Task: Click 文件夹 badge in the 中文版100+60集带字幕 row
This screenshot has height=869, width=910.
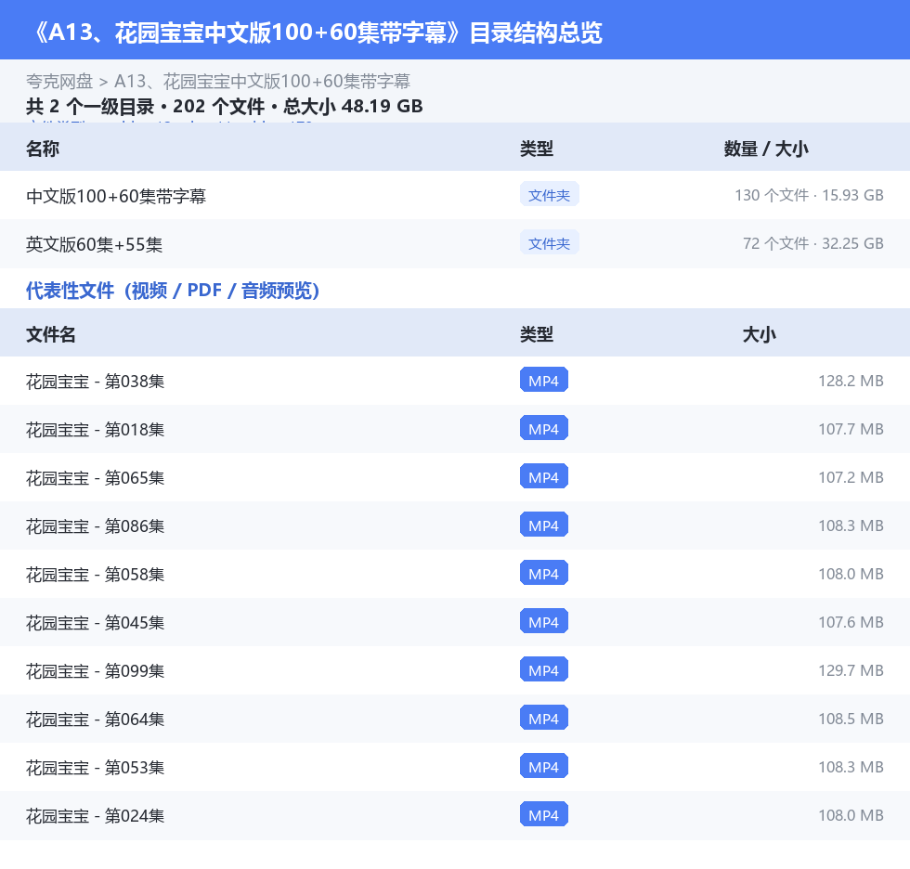Action: pos(549,195)
